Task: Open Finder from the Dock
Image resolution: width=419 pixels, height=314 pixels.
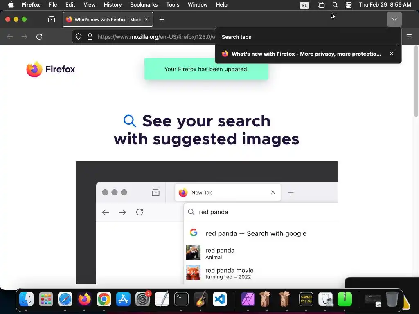Action: tap(26, 299)
